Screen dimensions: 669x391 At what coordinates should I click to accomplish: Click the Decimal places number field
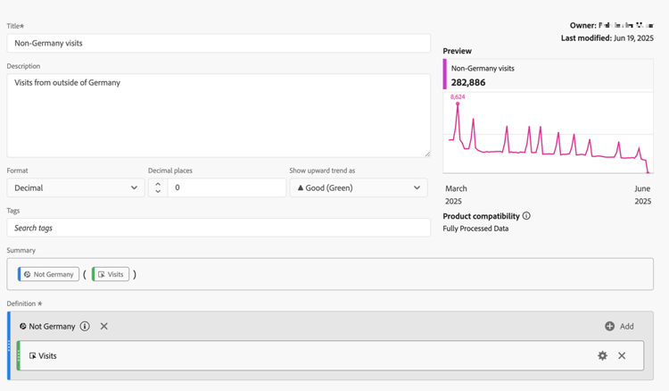coord(227,188)
